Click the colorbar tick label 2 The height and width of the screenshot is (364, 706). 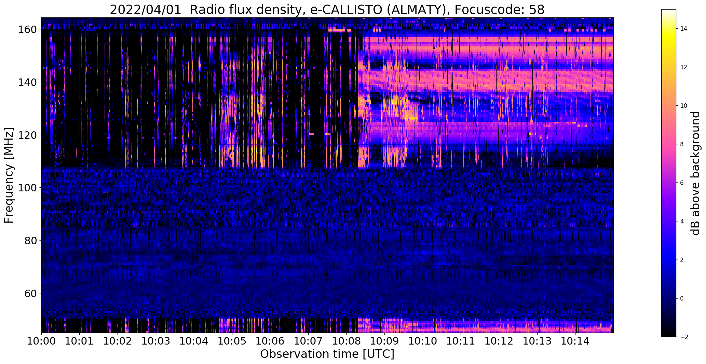click(x=682, y=260)
